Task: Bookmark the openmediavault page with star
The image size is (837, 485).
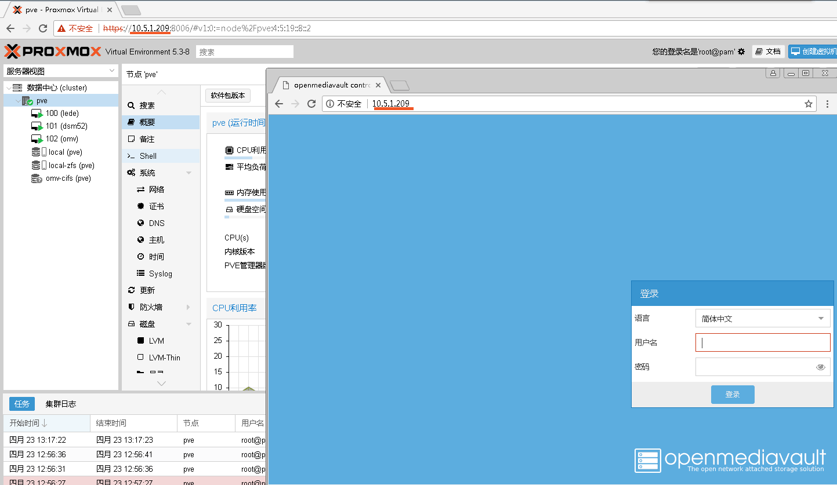Action: [x=808, y=104]
